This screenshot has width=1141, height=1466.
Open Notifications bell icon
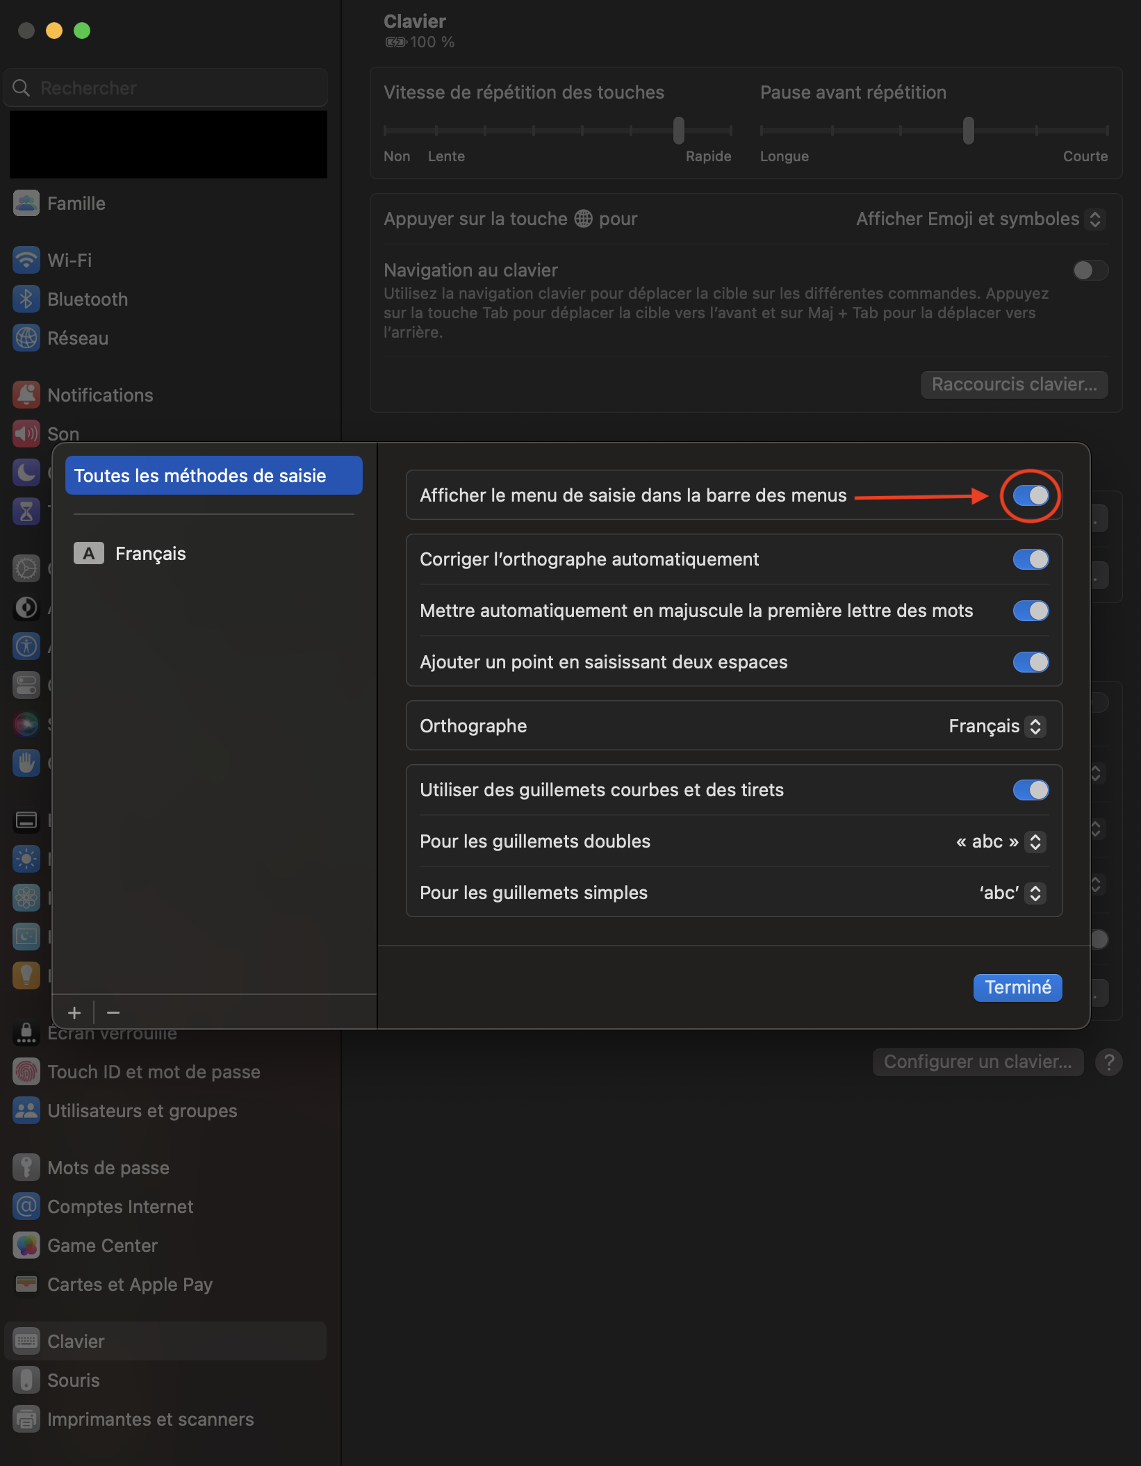click(x=26, y=395)
